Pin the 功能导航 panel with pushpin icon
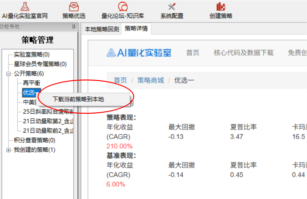This screenshot has width=307, height=199. pyautogui.click(x=74, y=27)
